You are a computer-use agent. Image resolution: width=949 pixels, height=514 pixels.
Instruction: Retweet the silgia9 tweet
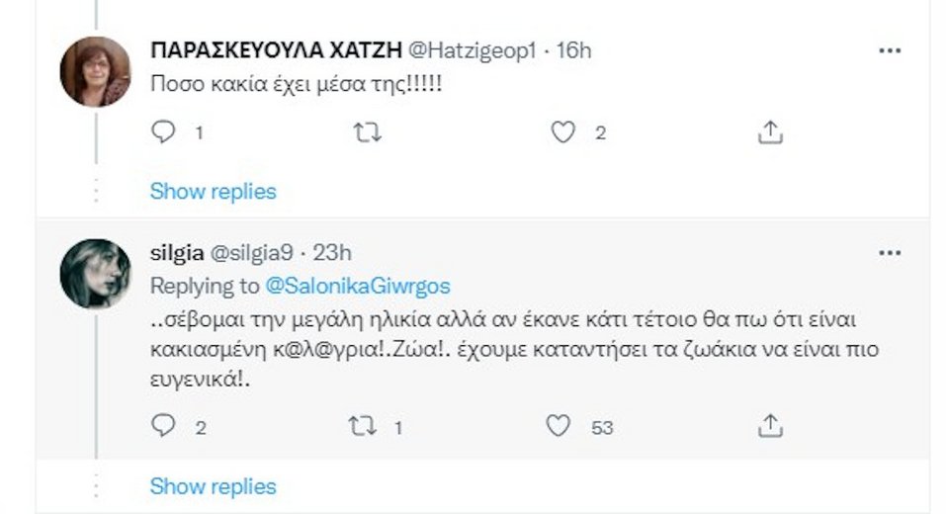click(x=363, y=426)
